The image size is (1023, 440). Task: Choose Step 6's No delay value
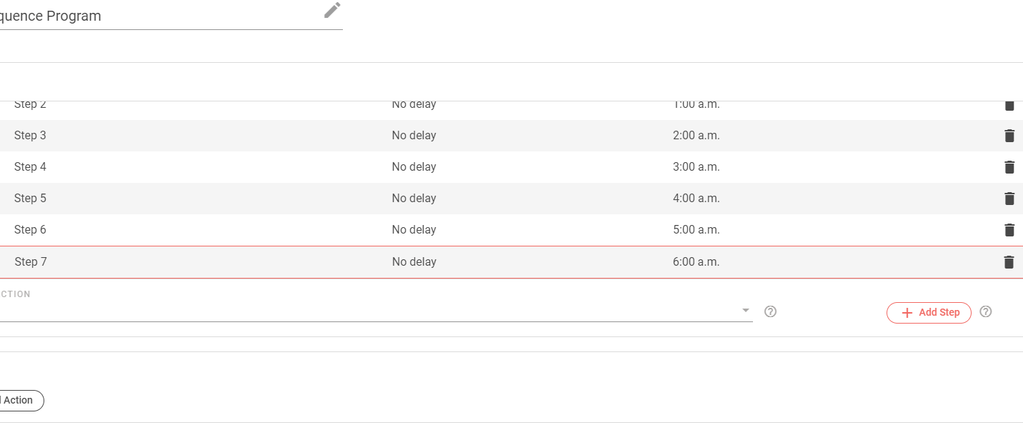(414, 230)
